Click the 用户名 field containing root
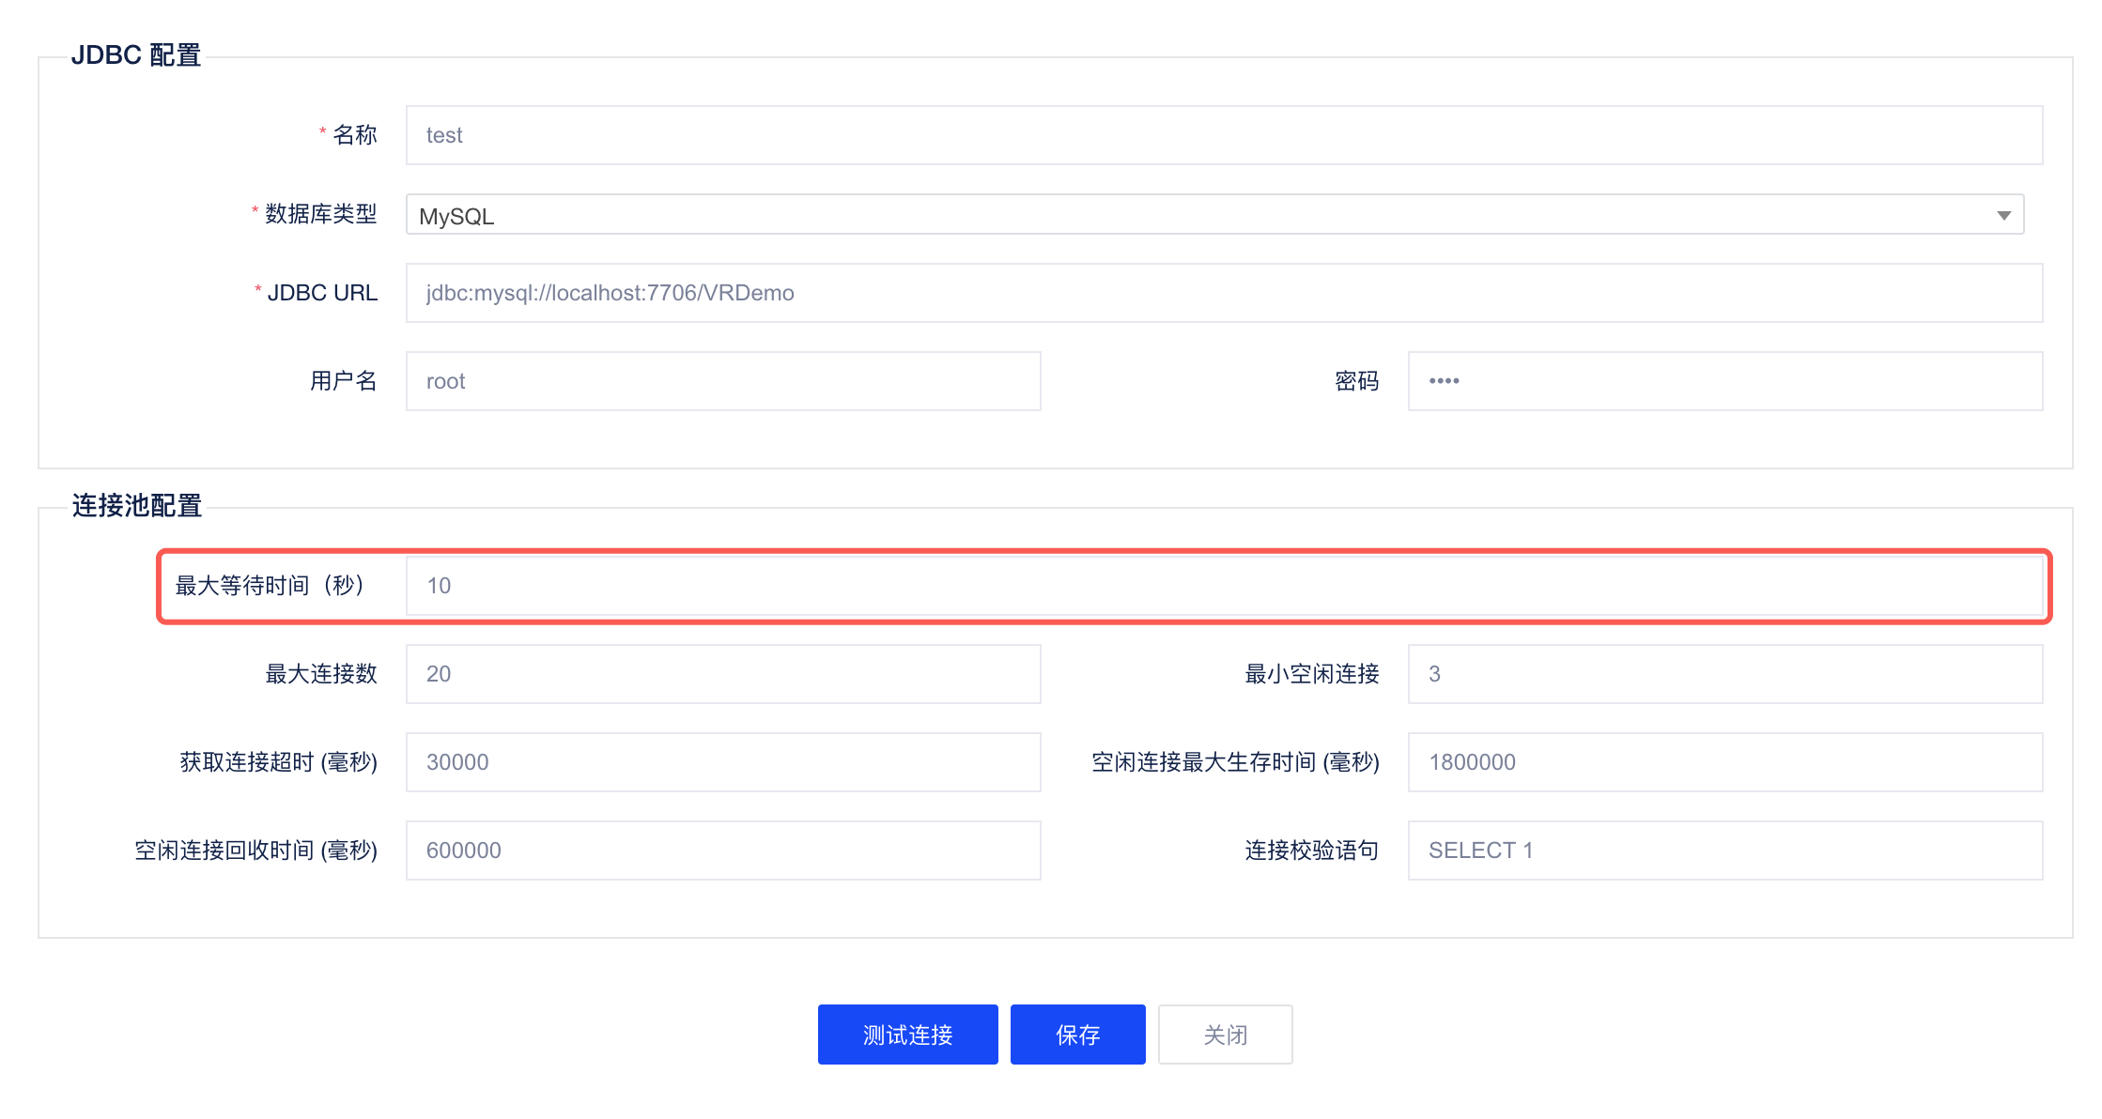The image size is (2102, 1119). pos(723,380)
